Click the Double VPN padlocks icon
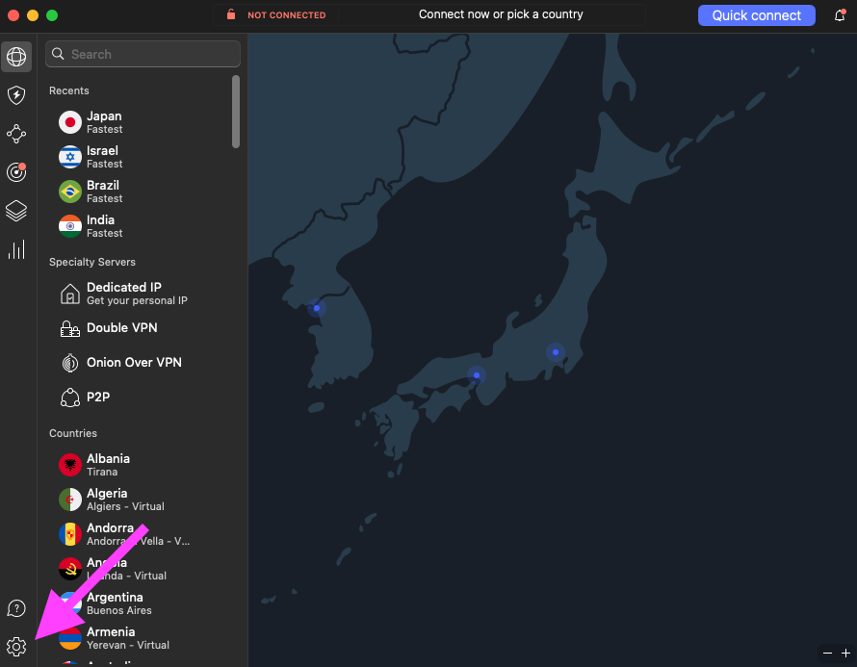Screen dimensions: 857x667 pos(70,328)
